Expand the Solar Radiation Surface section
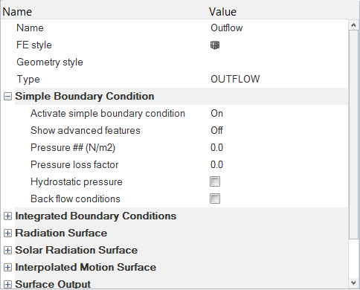The image size is (360, 290). click(7, 251)
